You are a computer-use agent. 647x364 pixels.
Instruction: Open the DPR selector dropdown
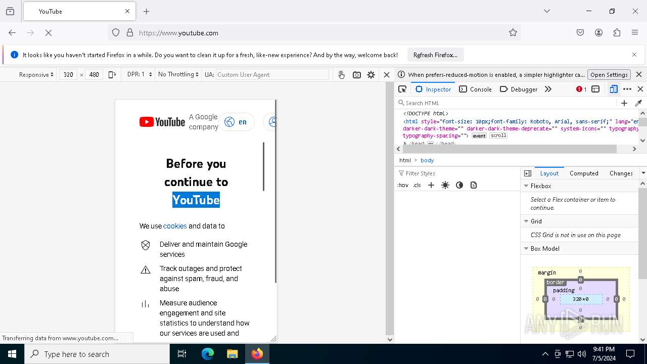140,74
